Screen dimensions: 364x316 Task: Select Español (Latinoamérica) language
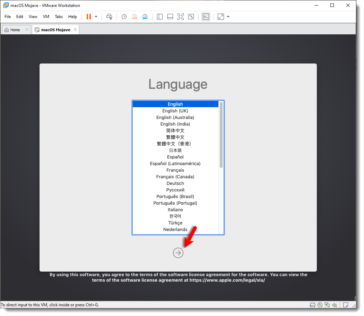click(x=175, y=164)
